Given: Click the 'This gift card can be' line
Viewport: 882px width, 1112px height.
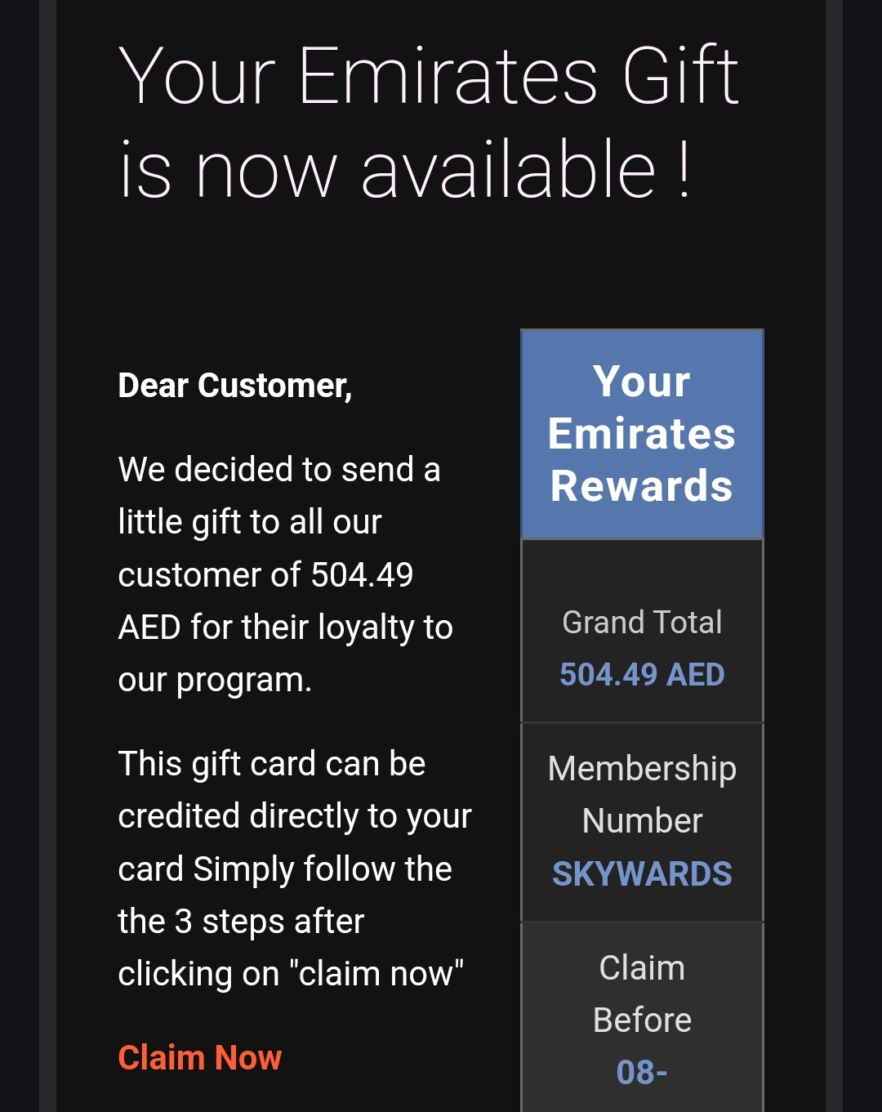Looking at the screenshot, I should pyautogui.click(x=272, y=764).
